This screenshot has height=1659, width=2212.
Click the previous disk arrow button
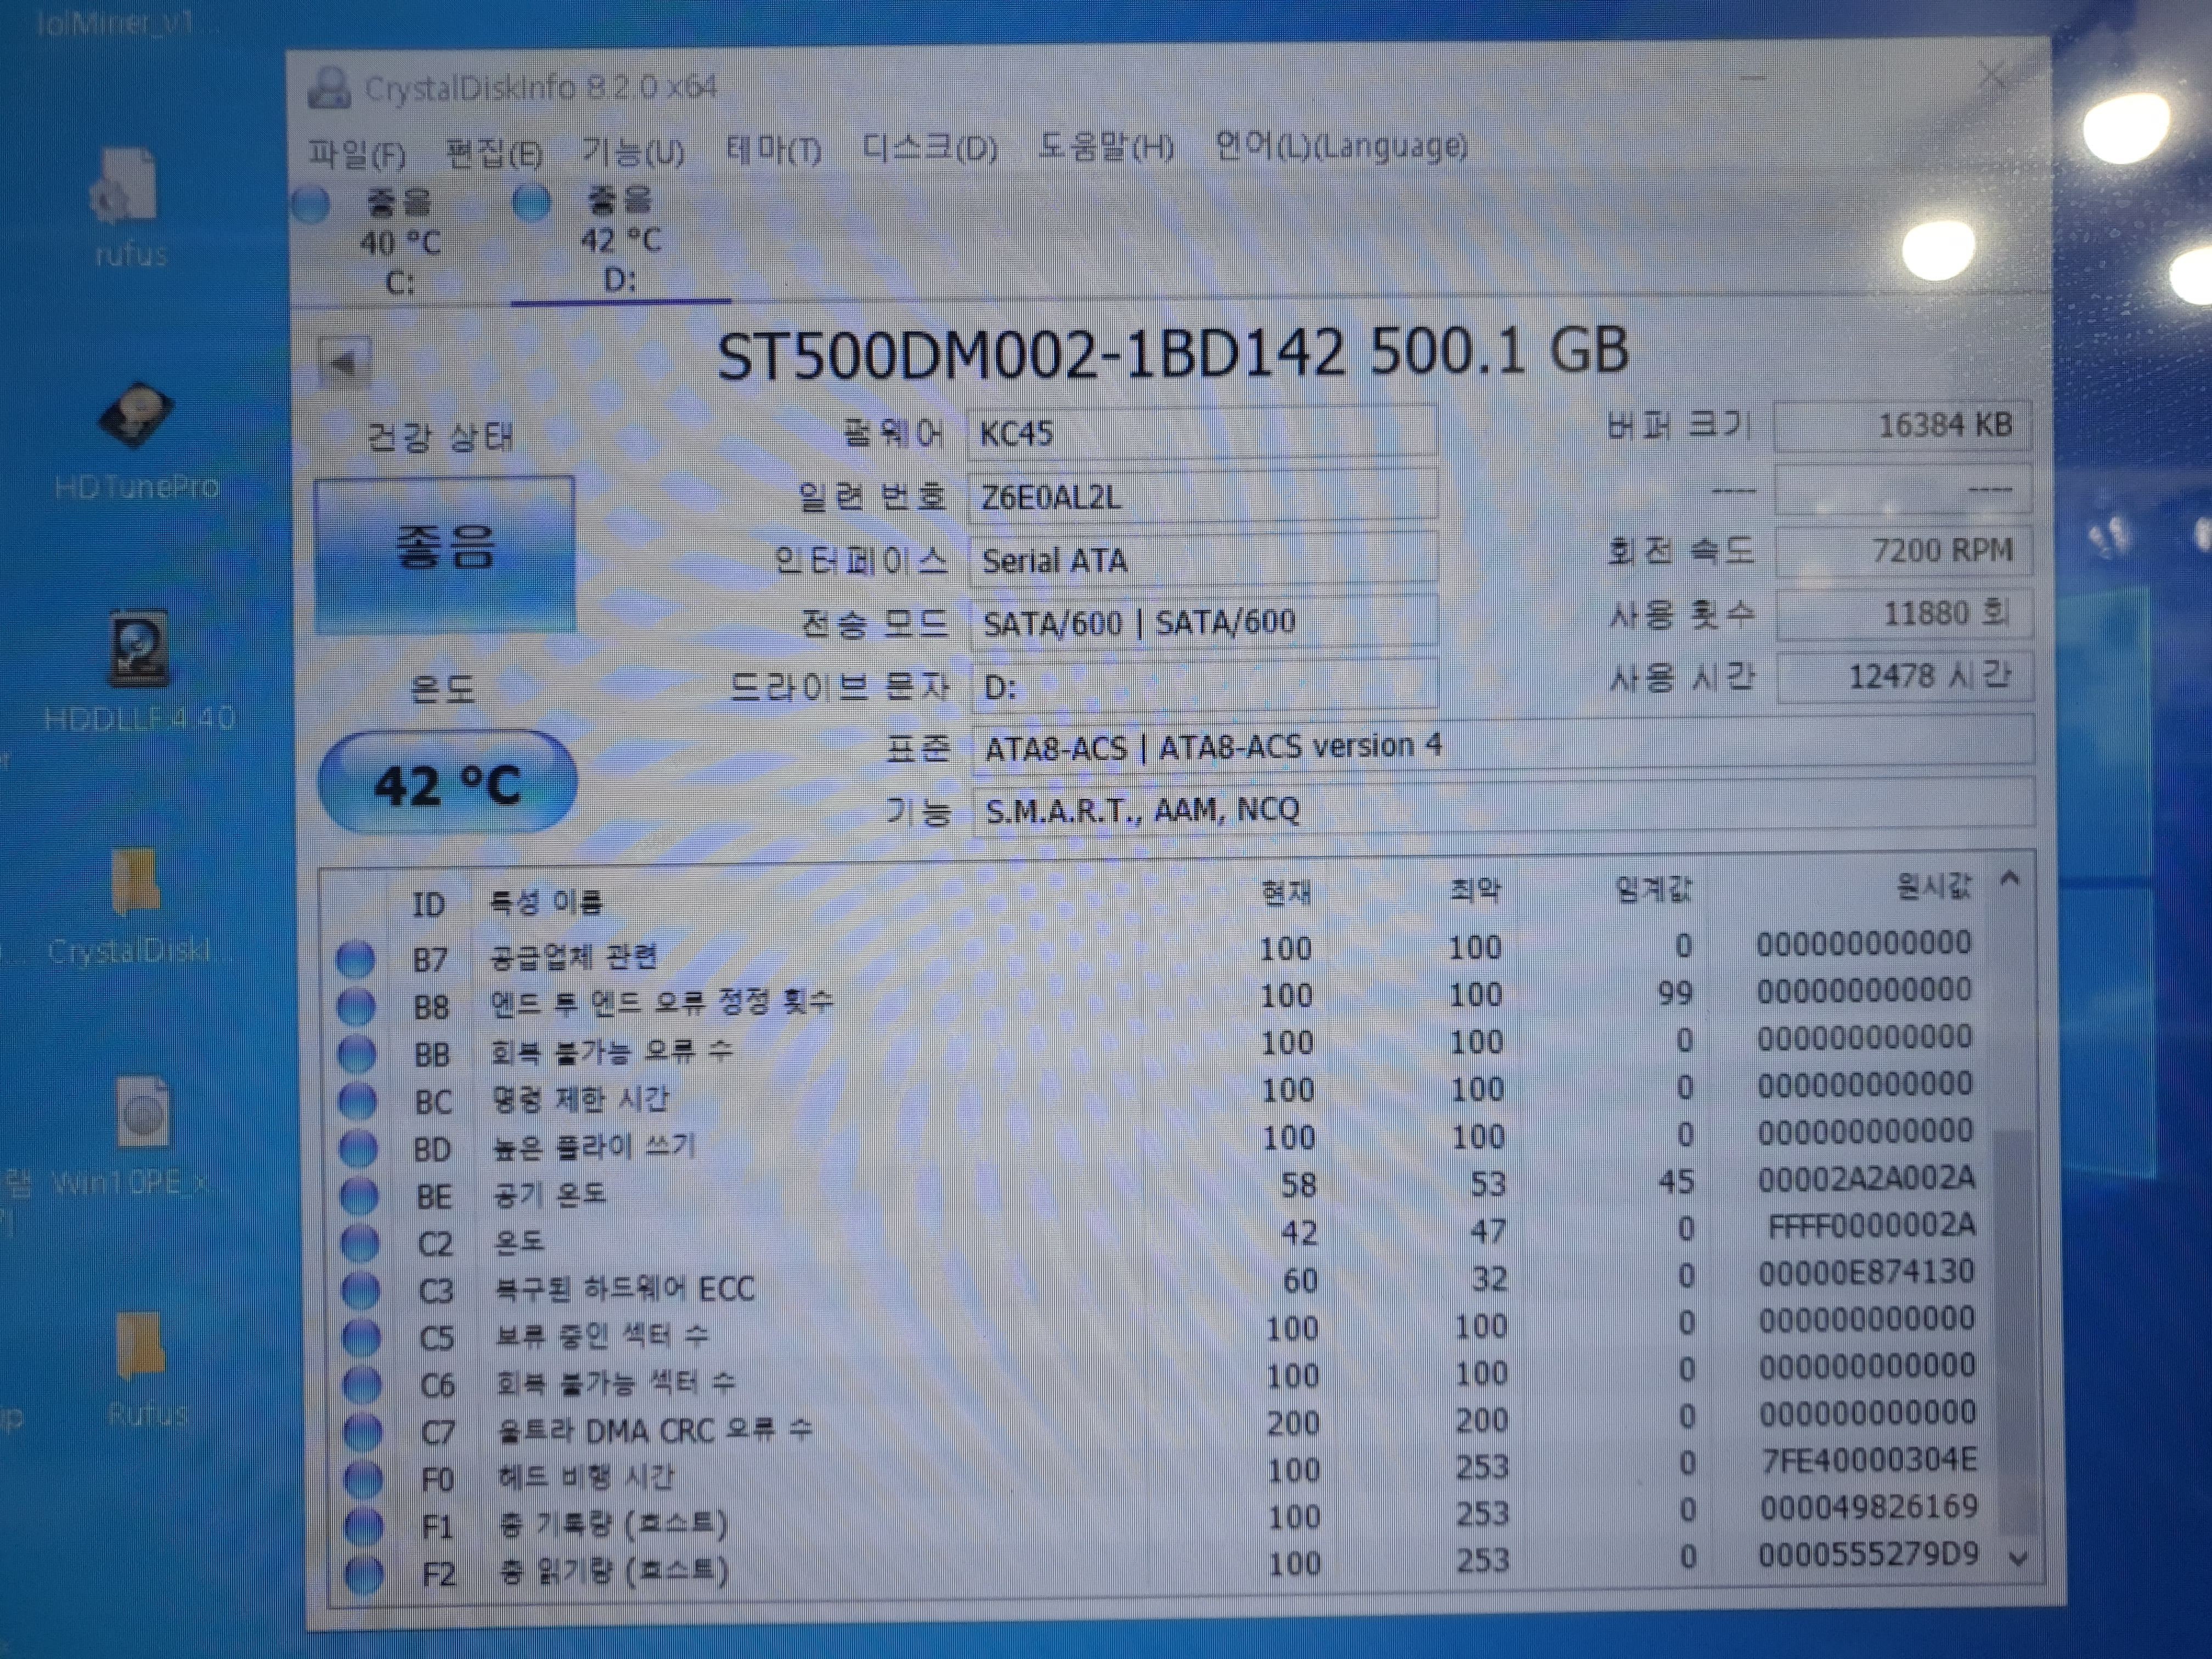pos(344,363)
